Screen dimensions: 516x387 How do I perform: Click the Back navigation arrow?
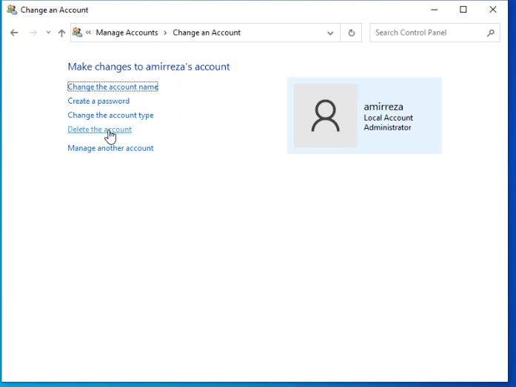(14, 33)
